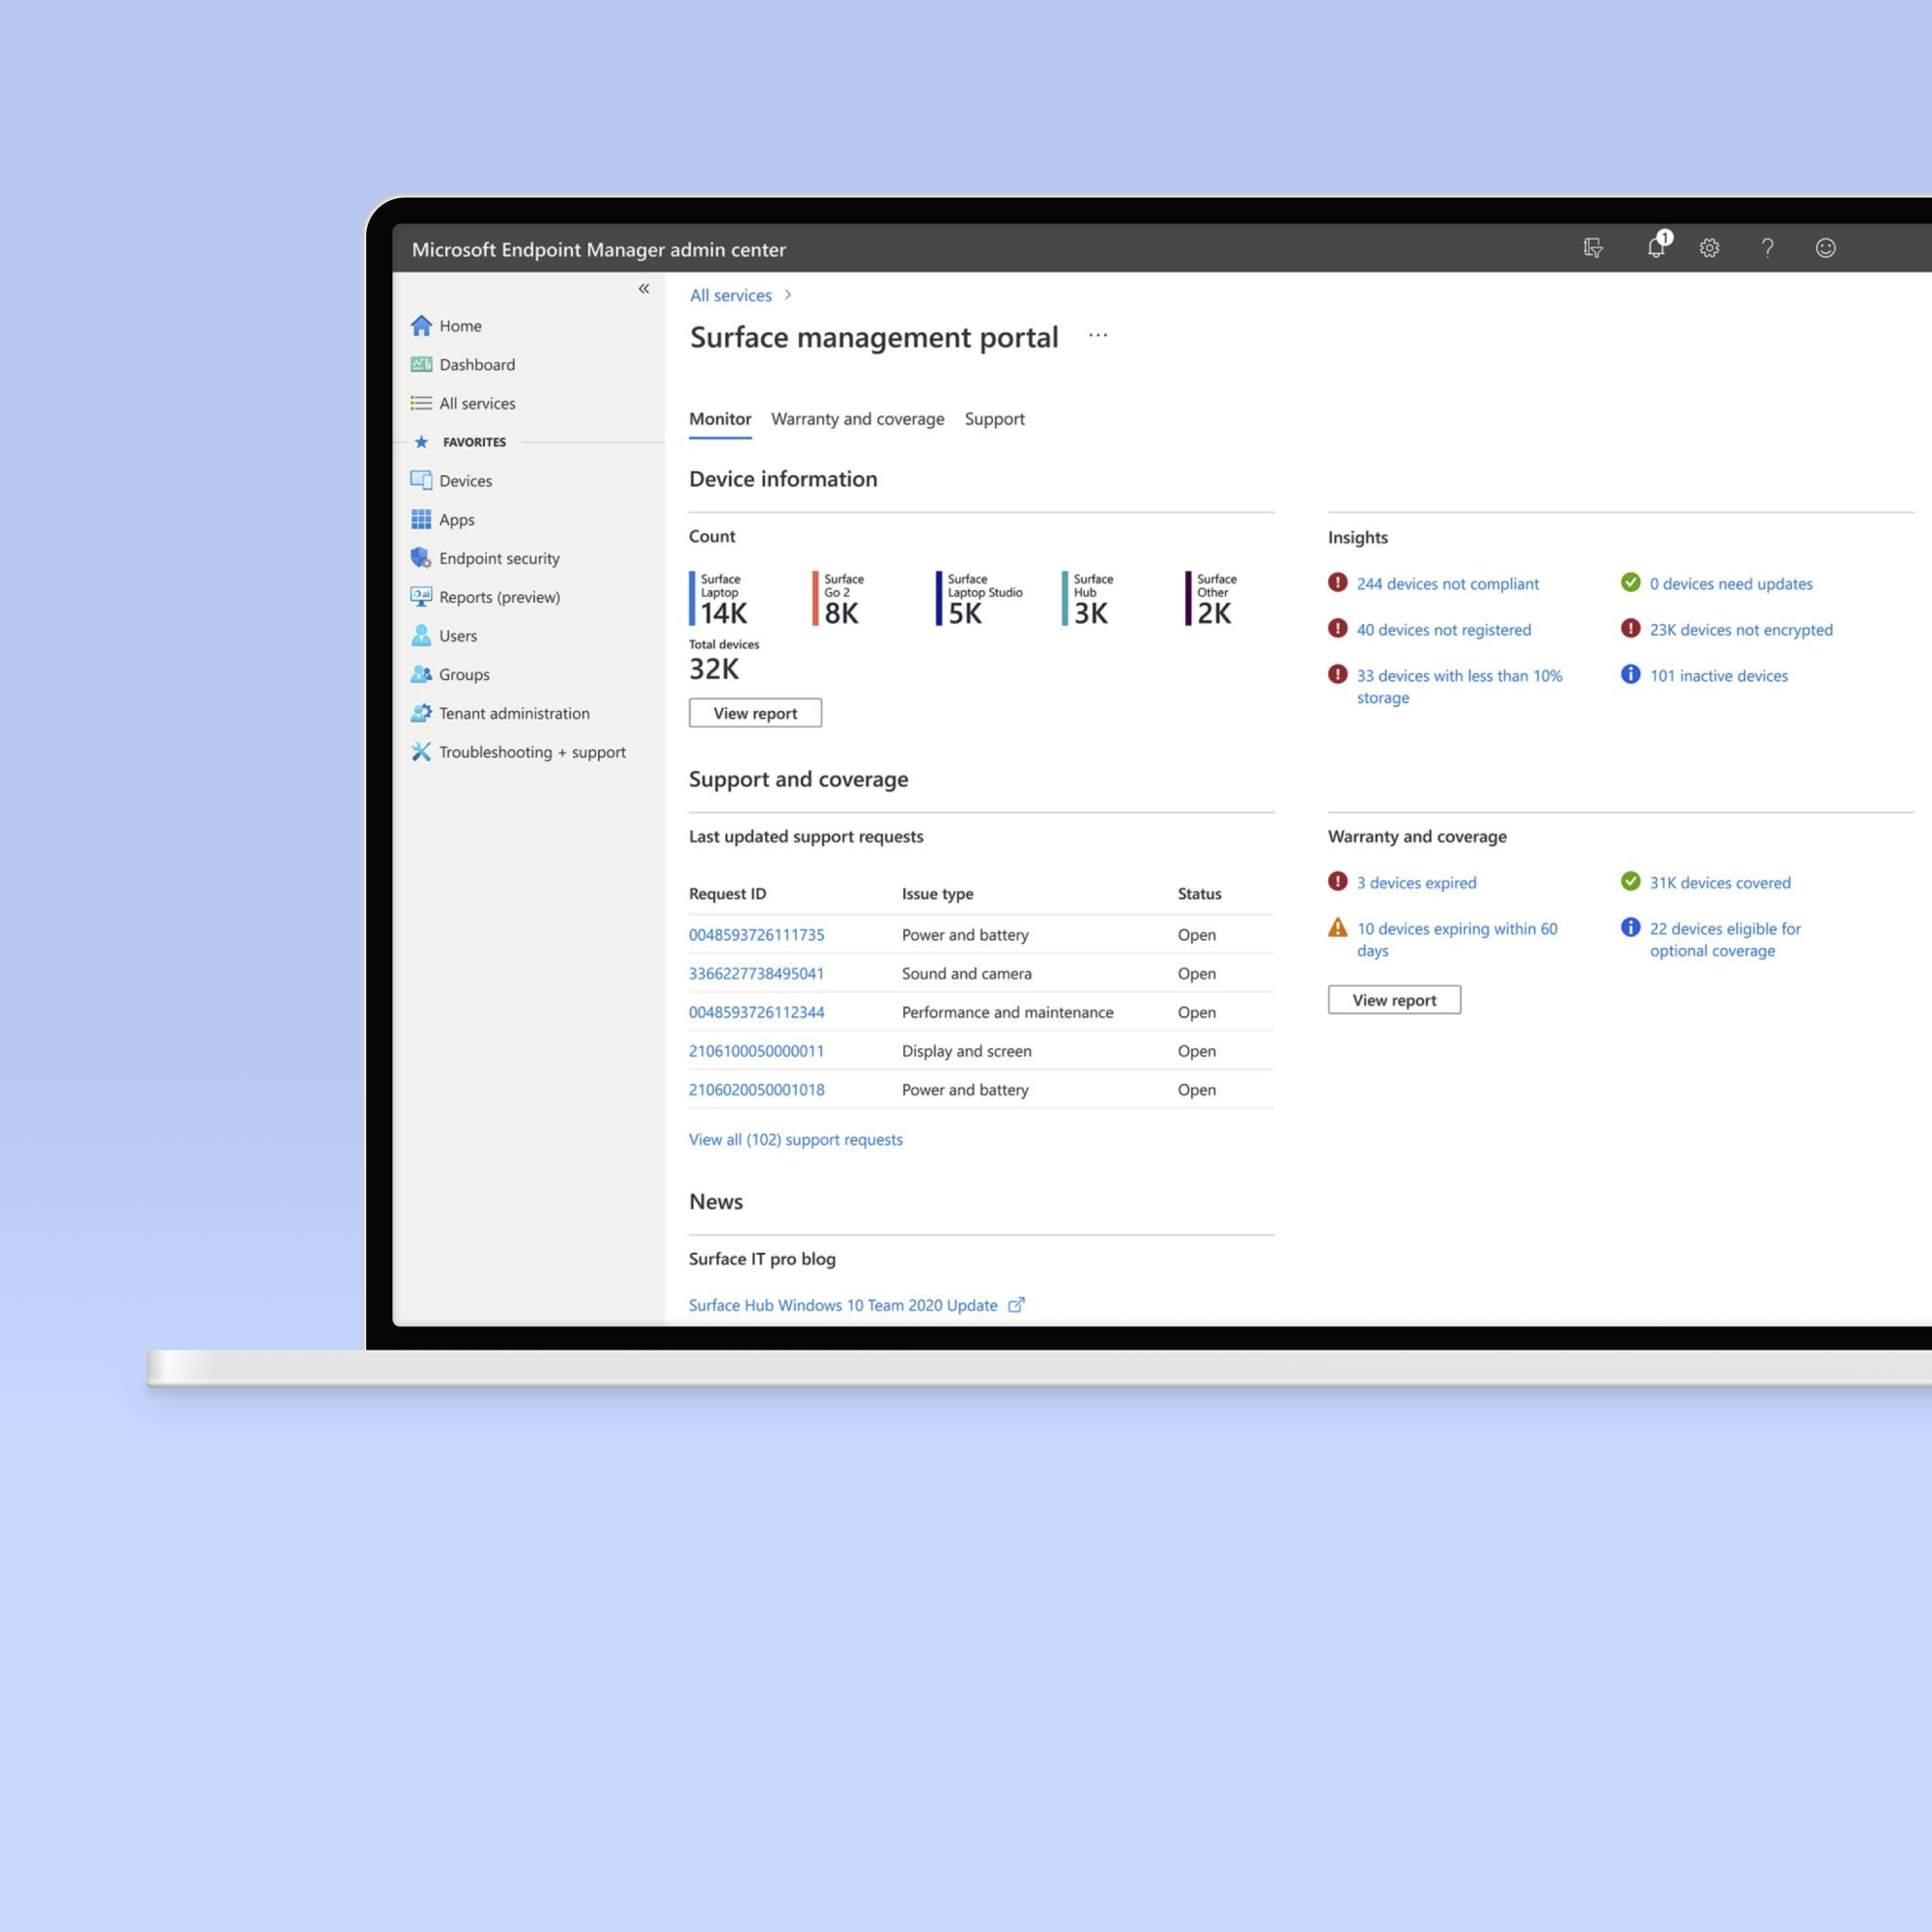
Task: Go to Home in the sidebar
Action: [461, 326]
